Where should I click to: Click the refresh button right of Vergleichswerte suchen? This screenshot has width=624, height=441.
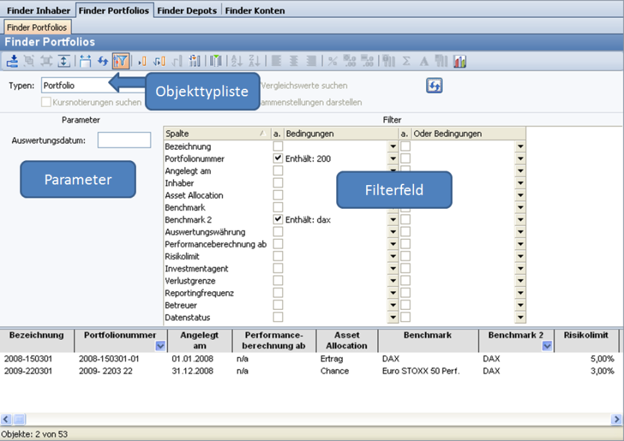click(434, 85)
